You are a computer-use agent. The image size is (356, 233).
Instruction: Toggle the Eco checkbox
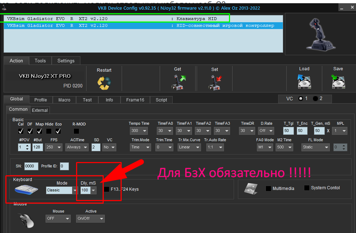coord(58,131)
